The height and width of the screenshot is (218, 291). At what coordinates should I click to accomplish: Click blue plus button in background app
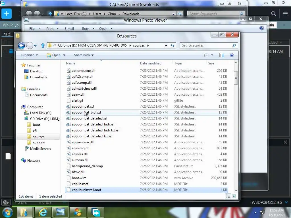(7, 14)
